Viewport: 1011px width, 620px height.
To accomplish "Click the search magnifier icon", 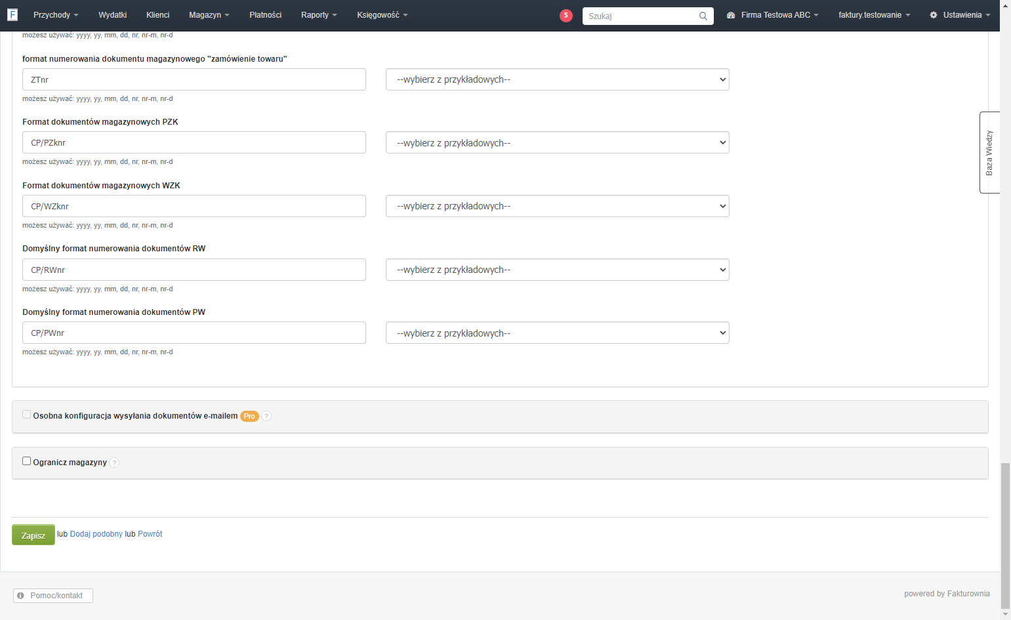I will [703, 16].
